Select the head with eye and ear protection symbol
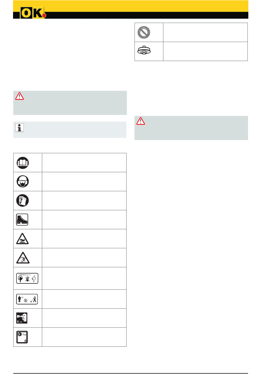The width and height of the screenshot is (269, 387). [23, 181]
